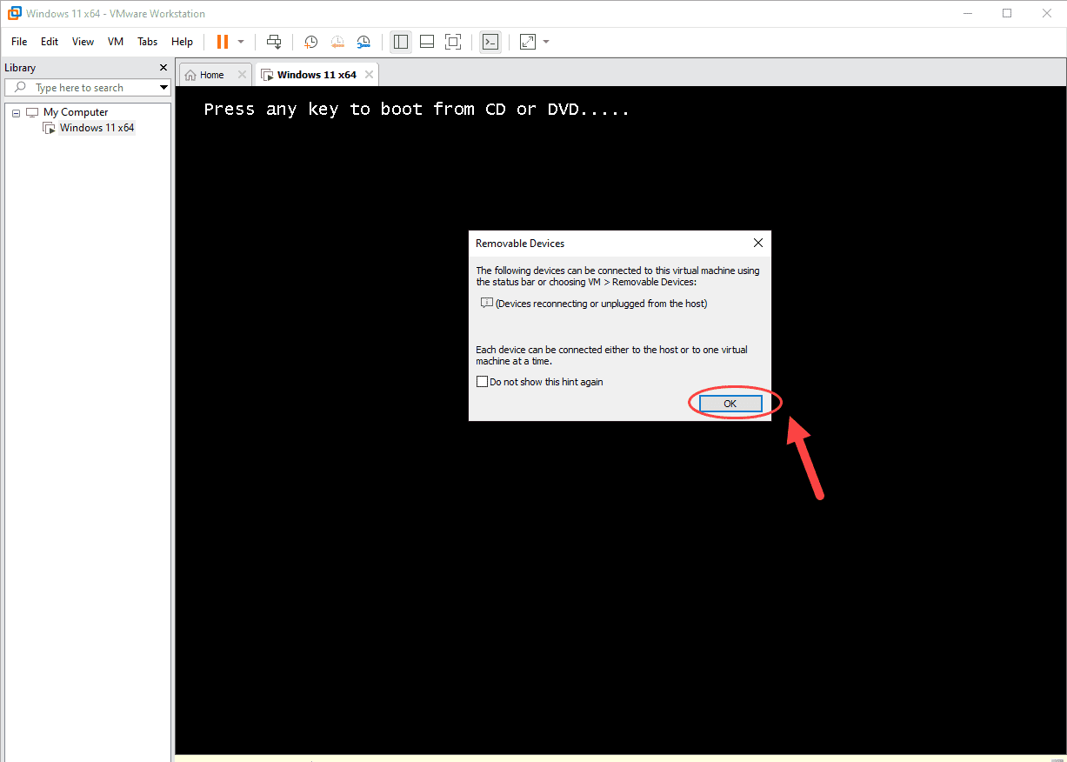This screenshot has width=1067, height=762.
Task: Open the snapshot manager
Action: [363, 42]
